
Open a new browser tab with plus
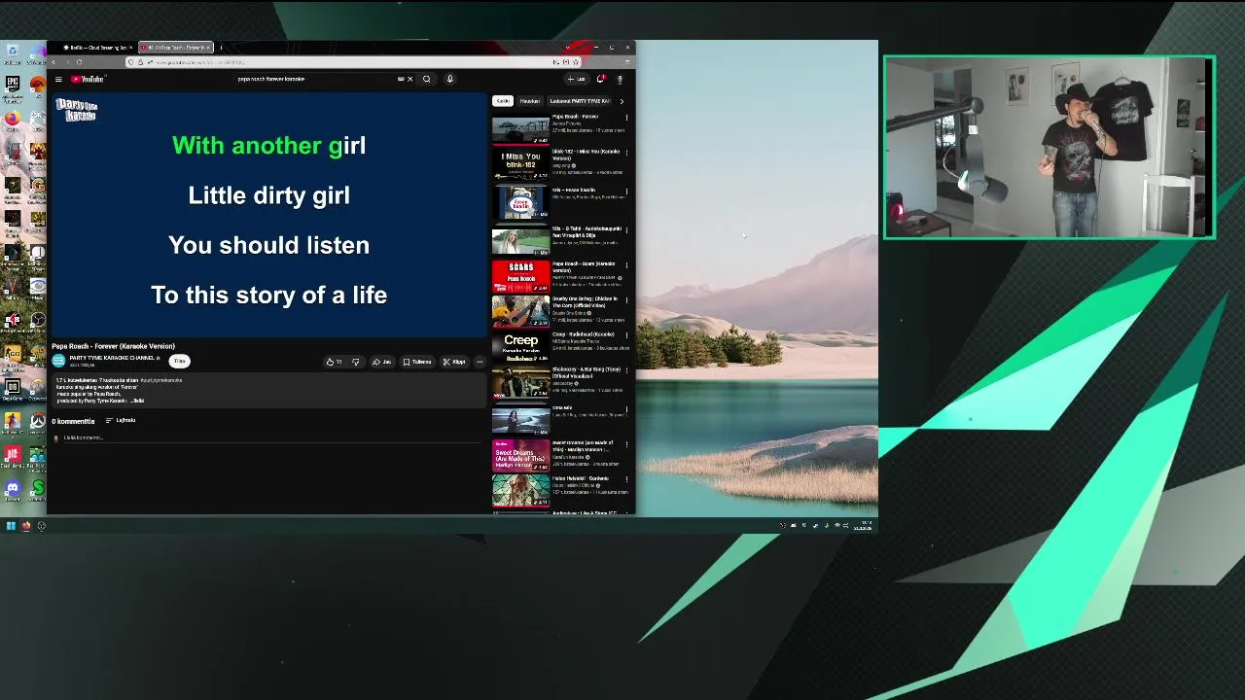point(221,47)
